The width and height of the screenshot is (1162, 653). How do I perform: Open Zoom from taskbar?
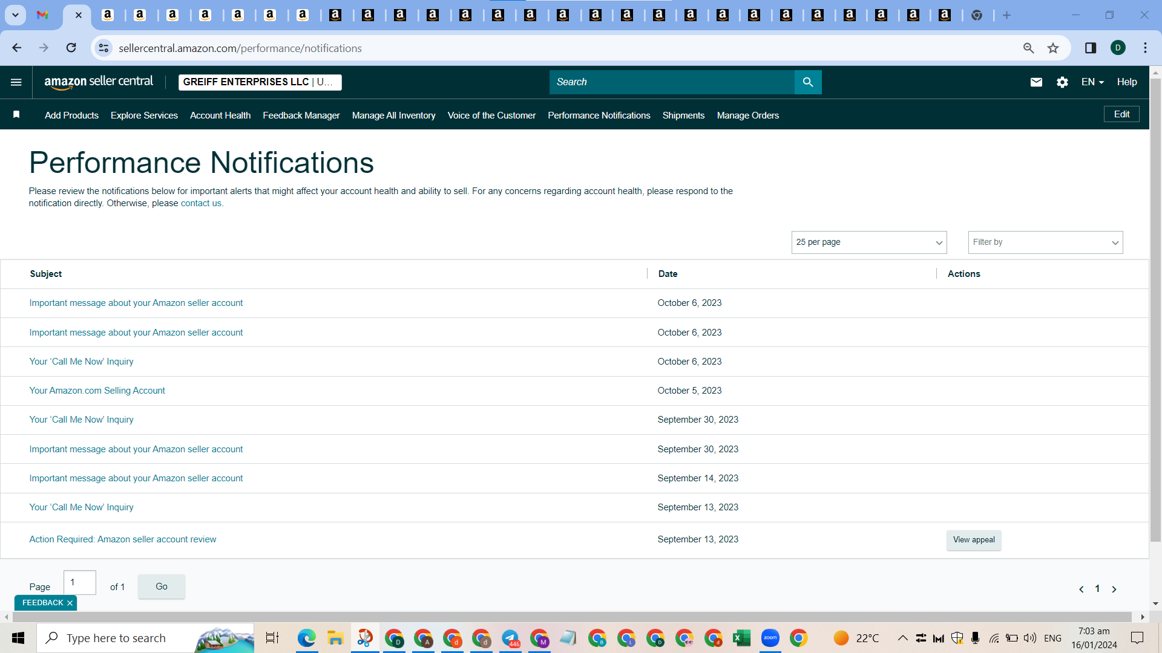click(x=770, y=638)
